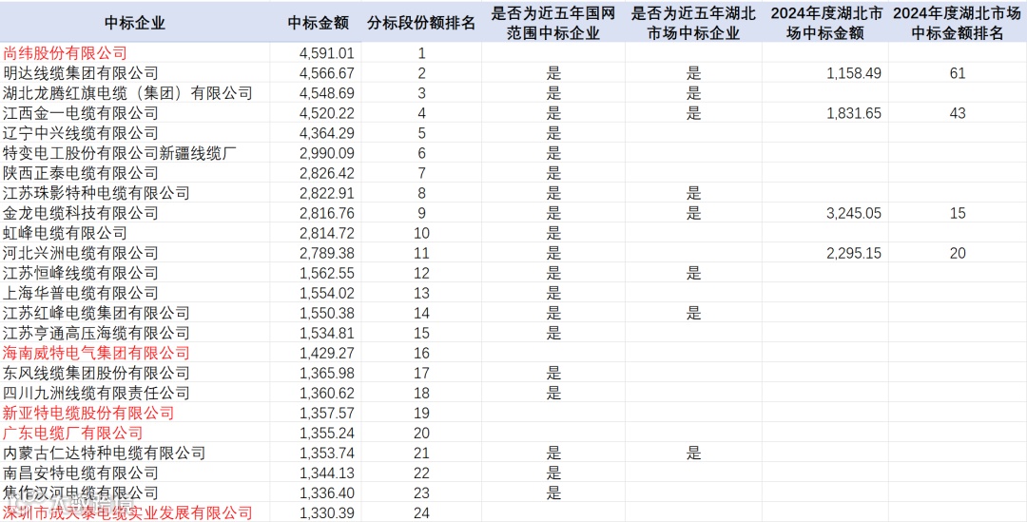Select the 分标段份额排名 column header
This screenshot has width=1027, height=522.
tap(421, 23)
